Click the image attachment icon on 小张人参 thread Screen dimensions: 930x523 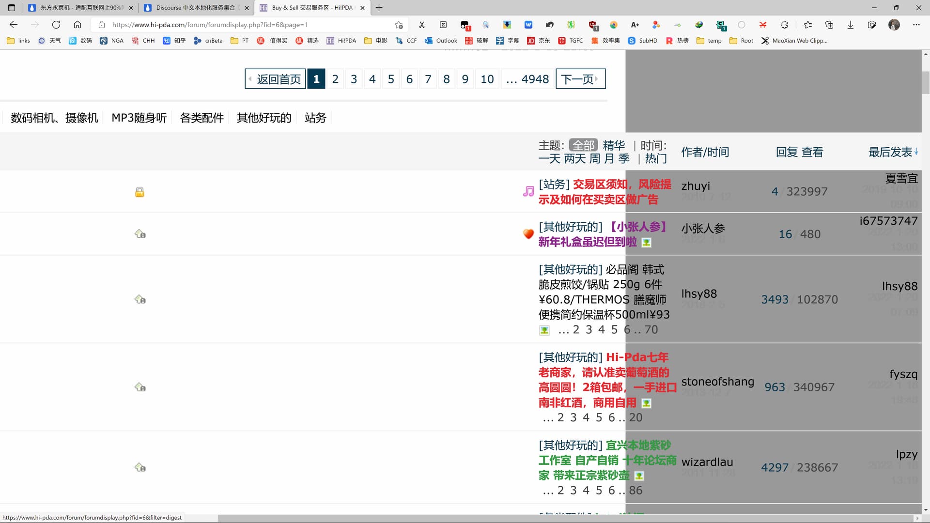646,242
